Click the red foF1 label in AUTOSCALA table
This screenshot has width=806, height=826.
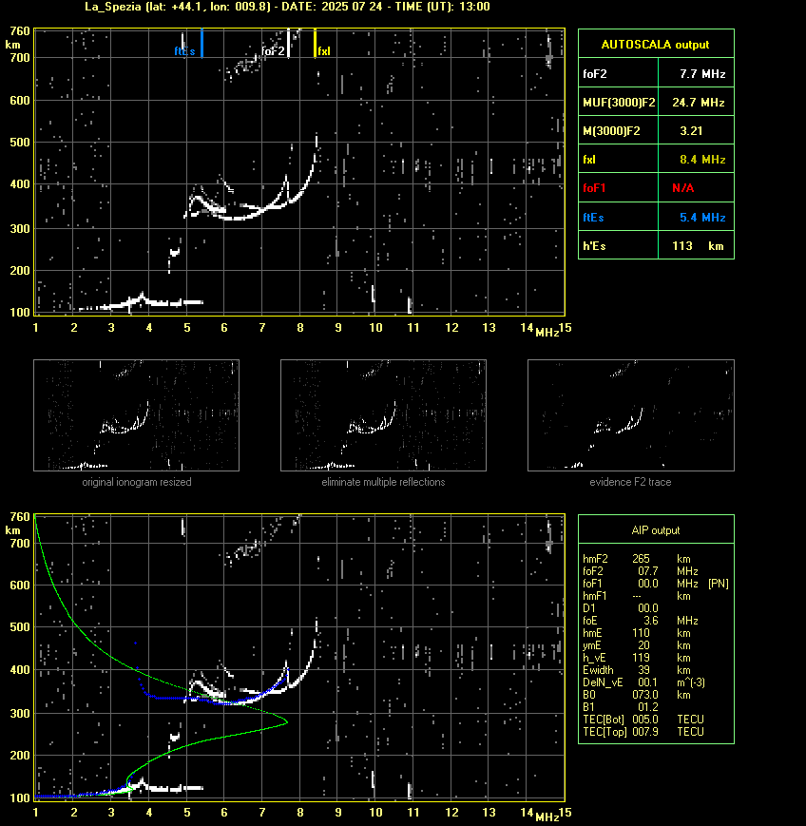(x=594, y=188)
